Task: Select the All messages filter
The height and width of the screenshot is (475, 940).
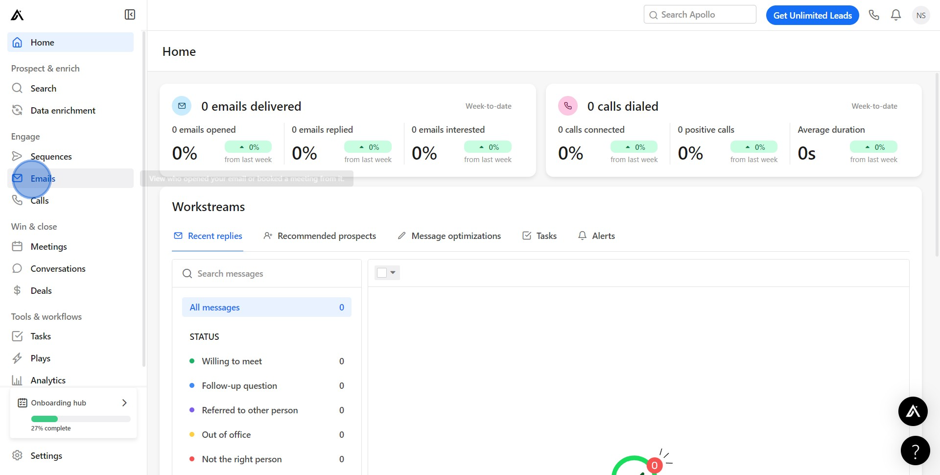Action: coord(267,307)
